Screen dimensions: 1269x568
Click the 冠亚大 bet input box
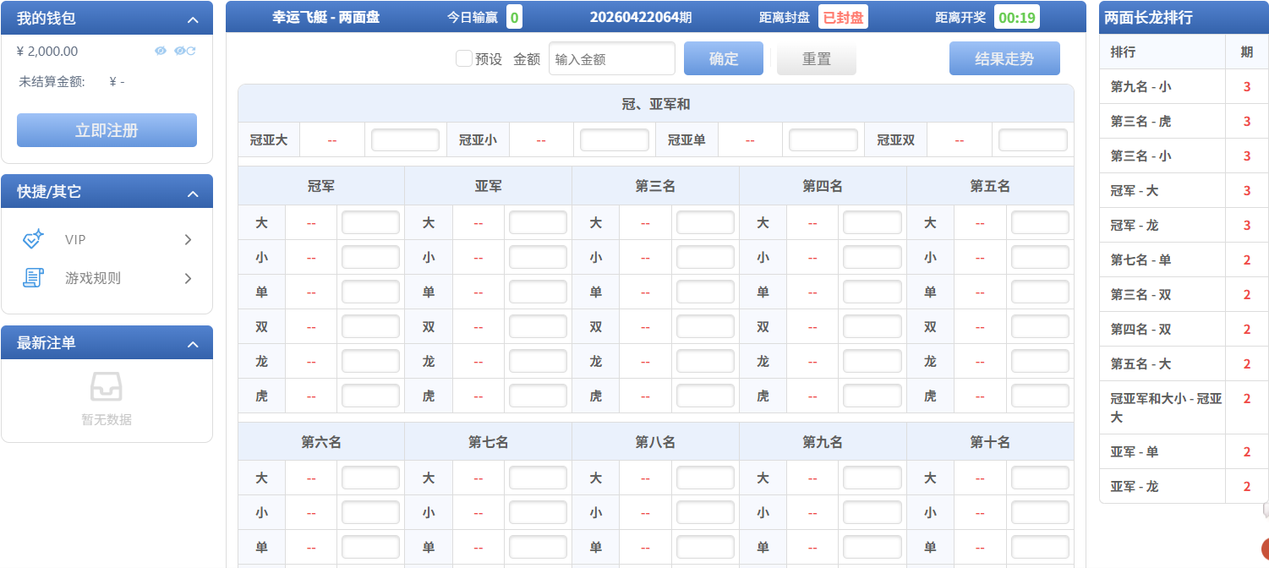pos(405,140)
